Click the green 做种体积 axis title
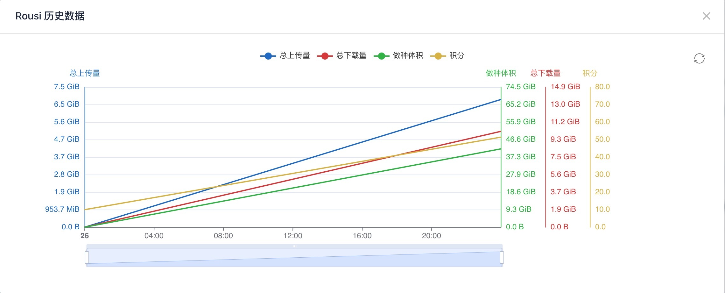 pos(501,73)
